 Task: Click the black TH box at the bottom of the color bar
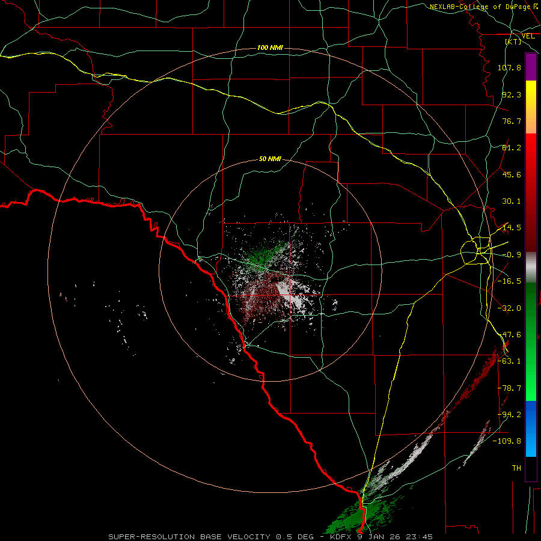click(531, 468)
